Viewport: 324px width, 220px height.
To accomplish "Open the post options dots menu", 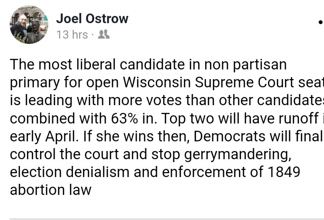I will coord(321,22).
